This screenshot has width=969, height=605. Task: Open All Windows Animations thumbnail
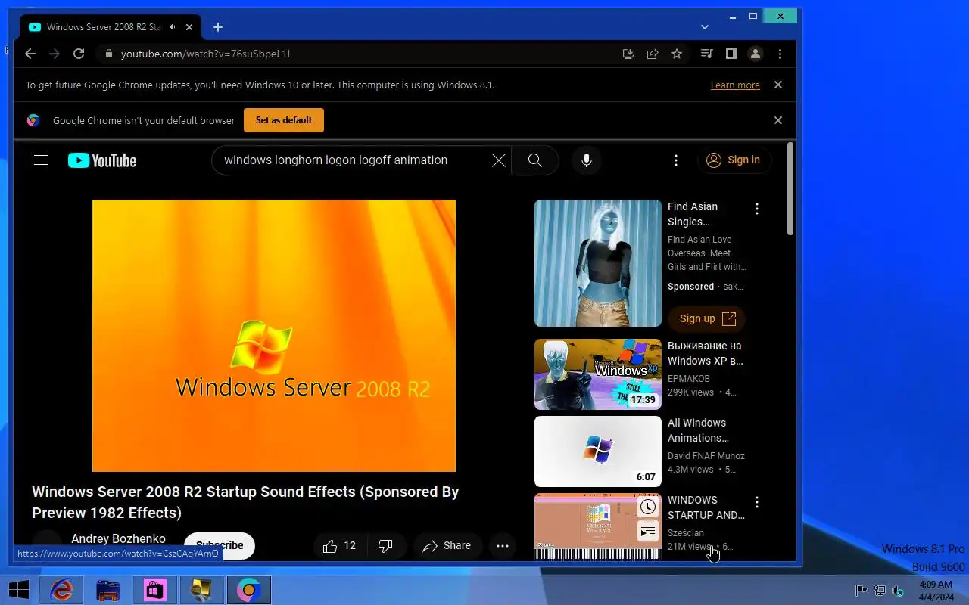click(598, 451)
